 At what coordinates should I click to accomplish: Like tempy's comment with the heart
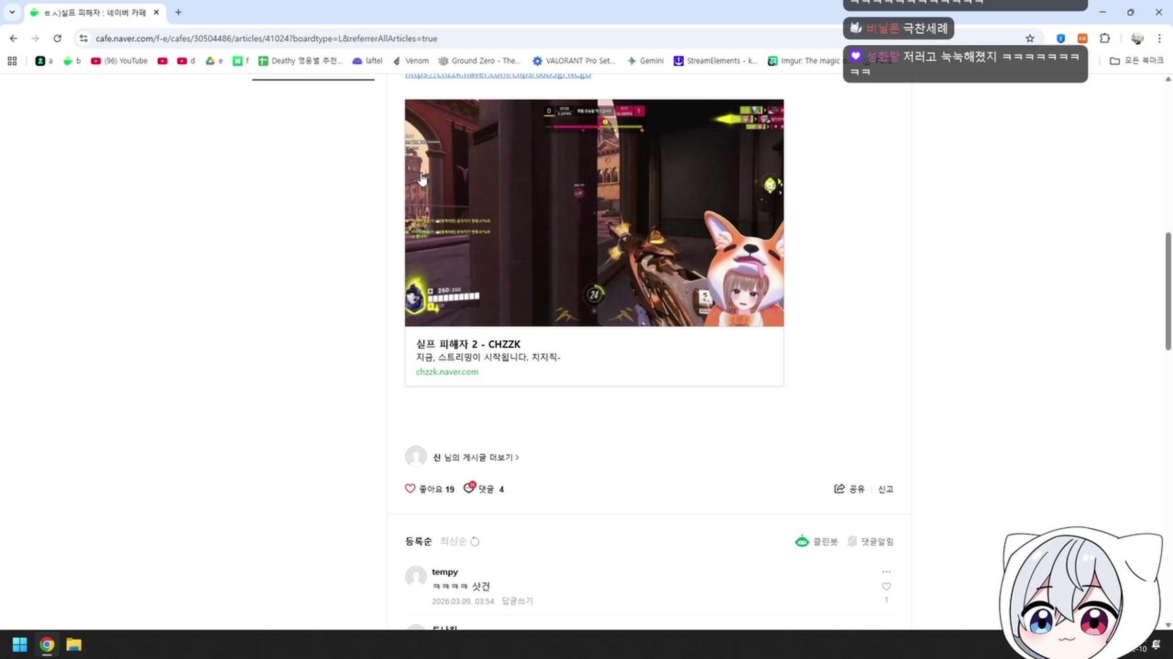(886, 586)
